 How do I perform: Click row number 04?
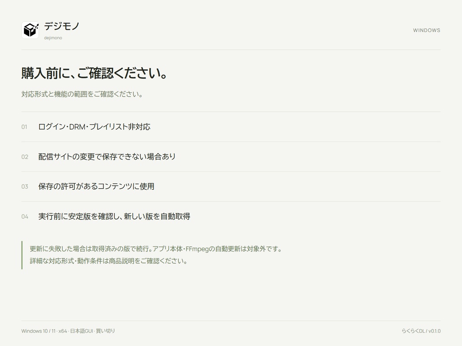(25, 217)
